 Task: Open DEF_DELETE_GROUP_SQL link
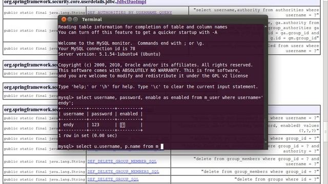(113, 179)
